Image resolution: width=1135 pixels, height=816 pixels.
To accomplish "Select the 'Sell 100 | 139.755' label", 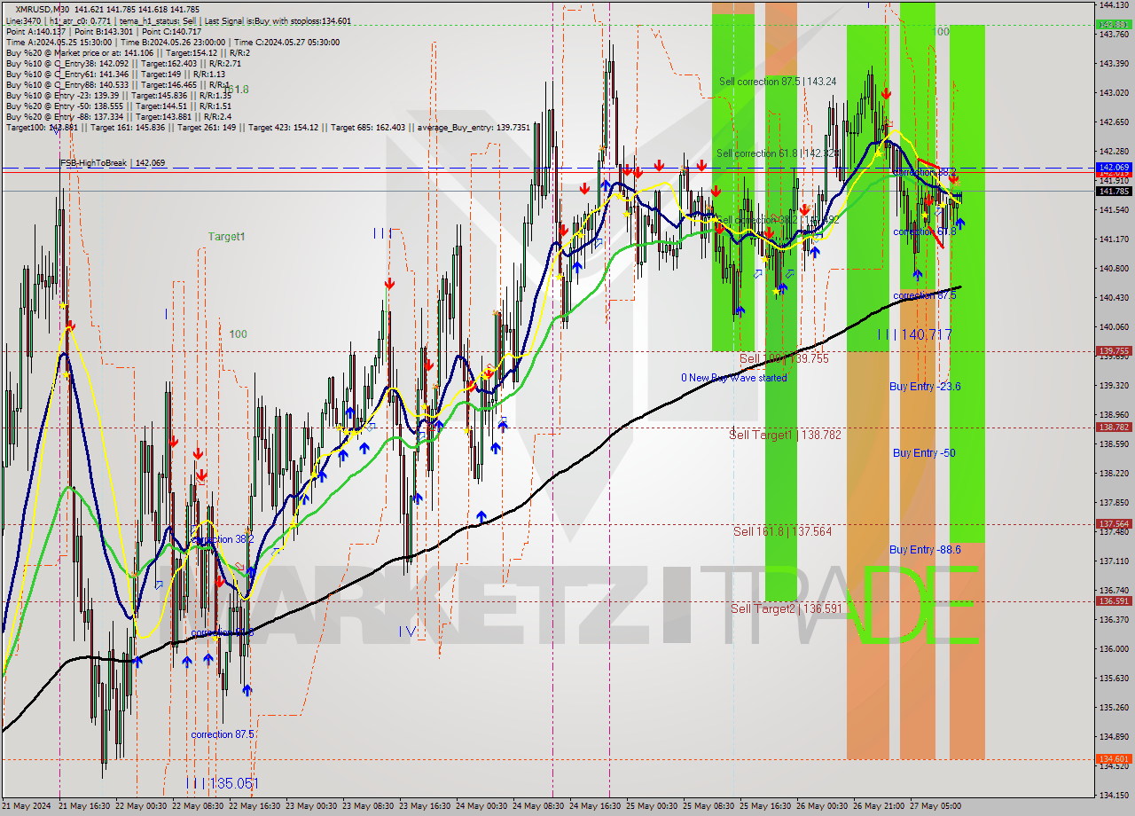I will (784, 358).
